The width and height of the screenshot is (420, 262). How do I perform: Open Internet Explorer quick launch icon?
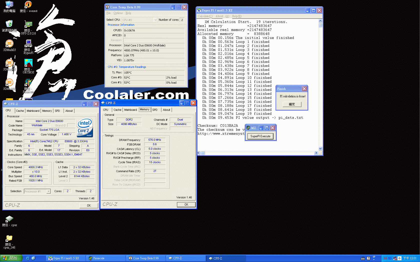(27, 258)
